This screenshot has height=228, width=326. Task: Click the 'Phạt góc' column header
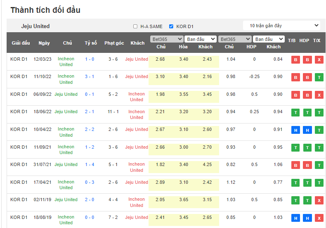pos(114,43)
